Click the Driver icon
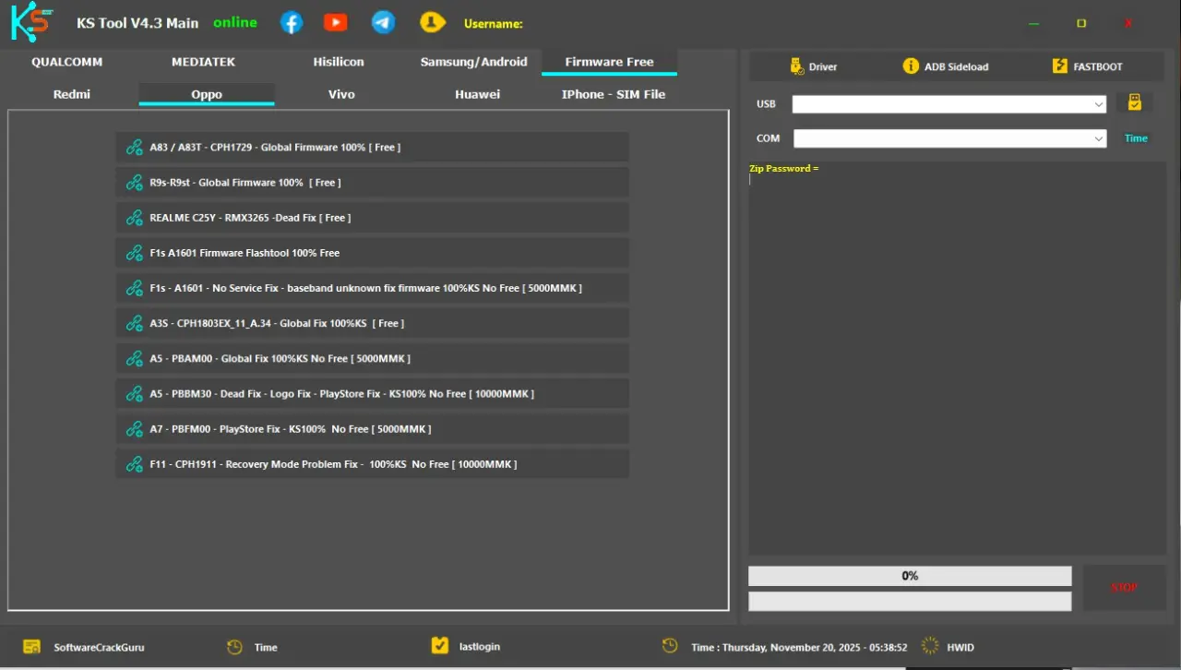This screenshot has width=1181, height=670. click(797, 66)
